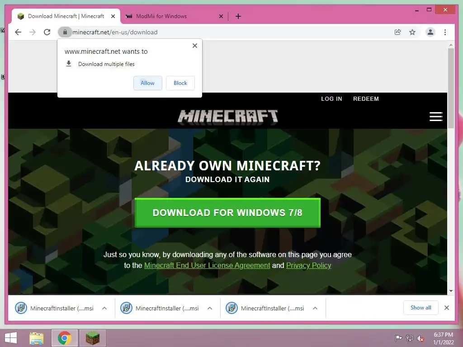
Task: Click the Minecraft logo
Action: [x=228, y=117]
